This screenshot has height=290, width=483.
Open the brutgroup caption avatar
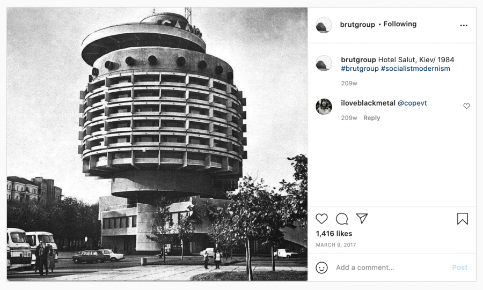click(324, 63)
